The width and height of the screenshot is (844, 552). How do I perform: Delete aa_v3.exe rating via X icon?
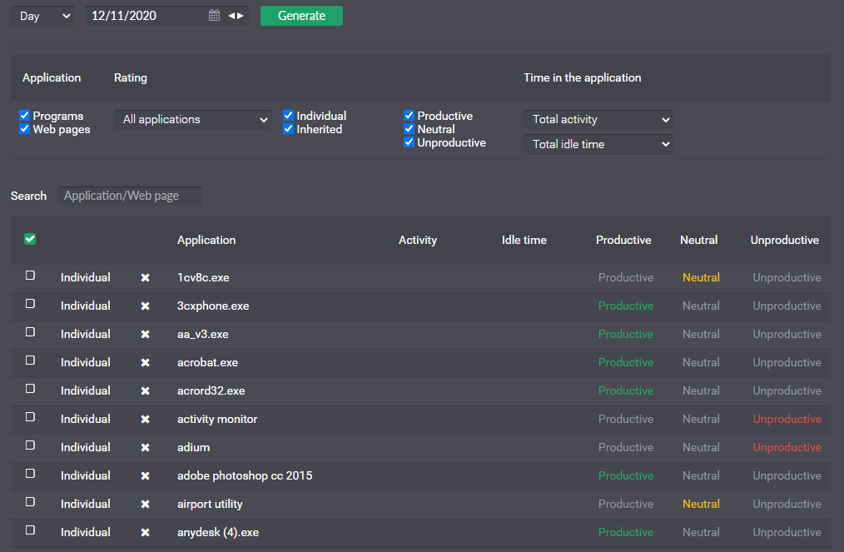tap(146, 335)
